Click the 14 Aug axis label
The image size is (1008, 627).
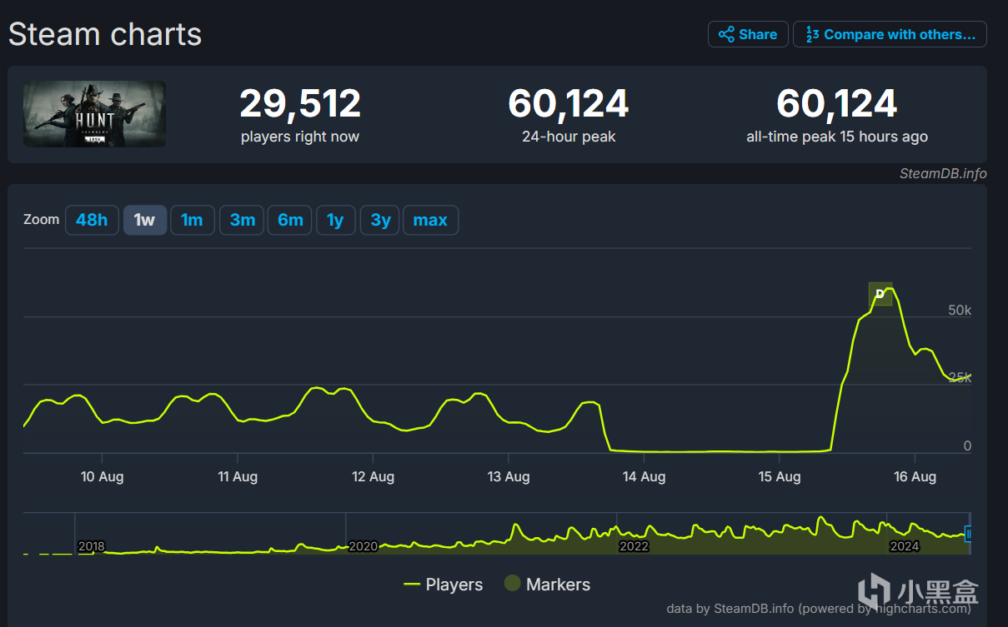click(644, 476)
